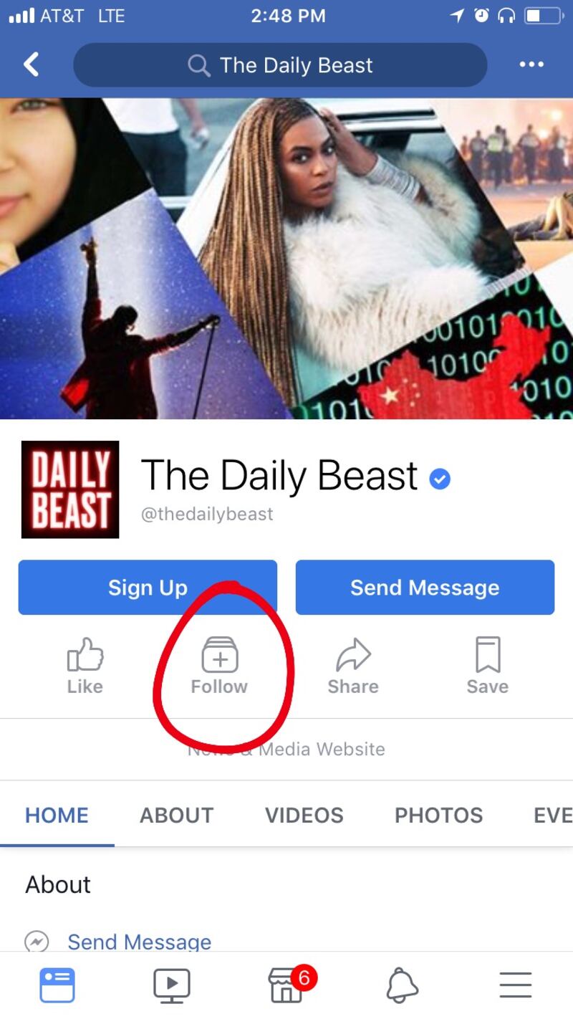
Task: Save the page with bookmark icon
Action: (x=488, y=666)
